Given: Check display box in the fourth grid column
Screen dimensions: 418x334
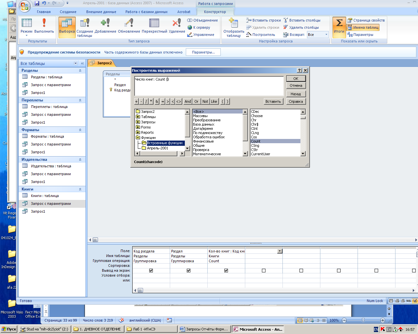Looking at the screenshot, I should (x=264, y=271).
